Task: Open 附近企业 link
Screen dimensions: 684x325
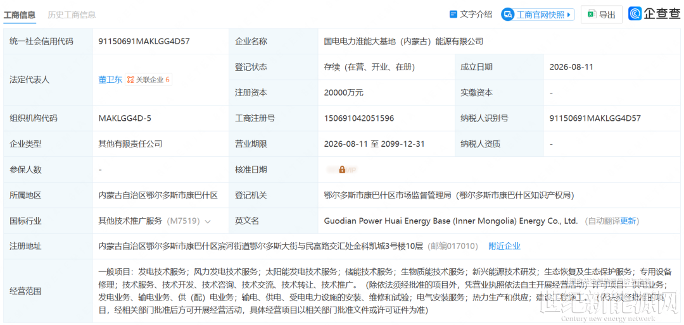Action: pyautogui.click(x=504, y=246)
